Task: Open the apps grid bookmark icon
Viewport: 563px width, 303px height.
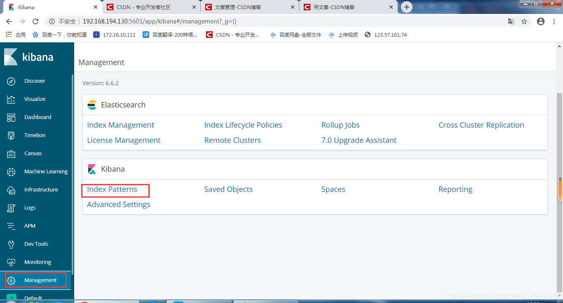Action: [x=9, y=35]
